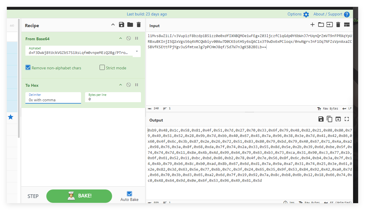Viewport: 365px width, 210px height.
Task: Click the output bake time 1ms
Action: click(289, 202)
